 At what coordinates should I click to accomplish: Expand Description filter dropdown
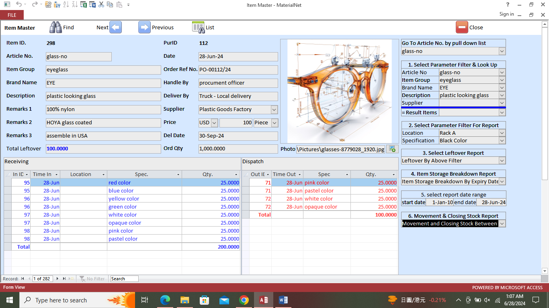click(x=502, y=95)
